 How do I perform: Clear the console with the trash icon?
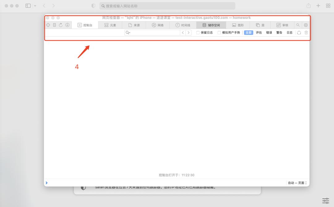306,32
